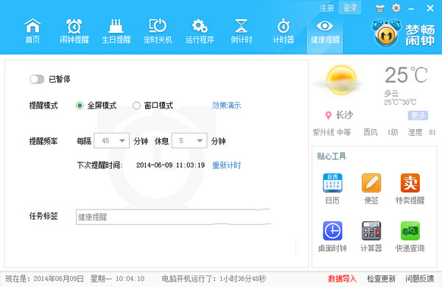442x287 pixels.
Task: Click the 更多 weather button
Action: (x=418, y=115)
